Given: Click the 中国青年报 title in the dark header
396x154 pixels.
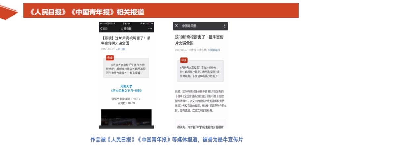Looking at the screenshot, I should pos(189,26).
